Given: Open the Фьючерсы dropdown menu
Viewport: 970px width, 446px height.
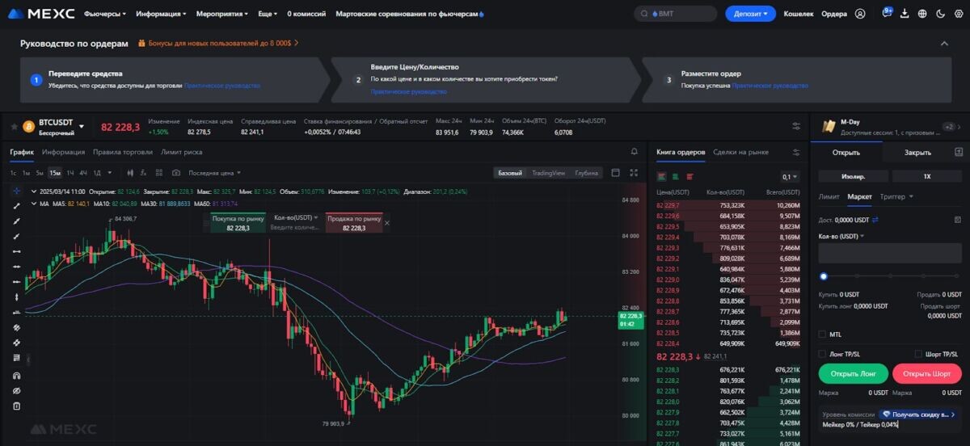Looking at the screenshot, I should click(x=105, y=14).
